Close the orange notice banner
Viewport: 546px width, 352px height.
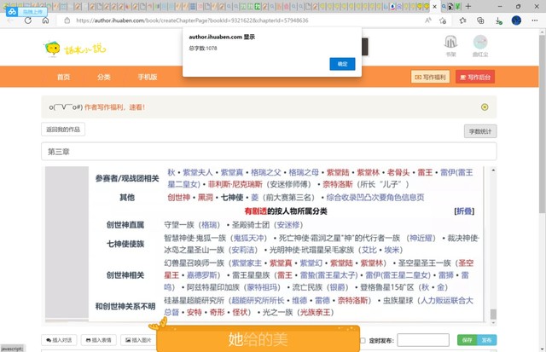click(485, 107)
